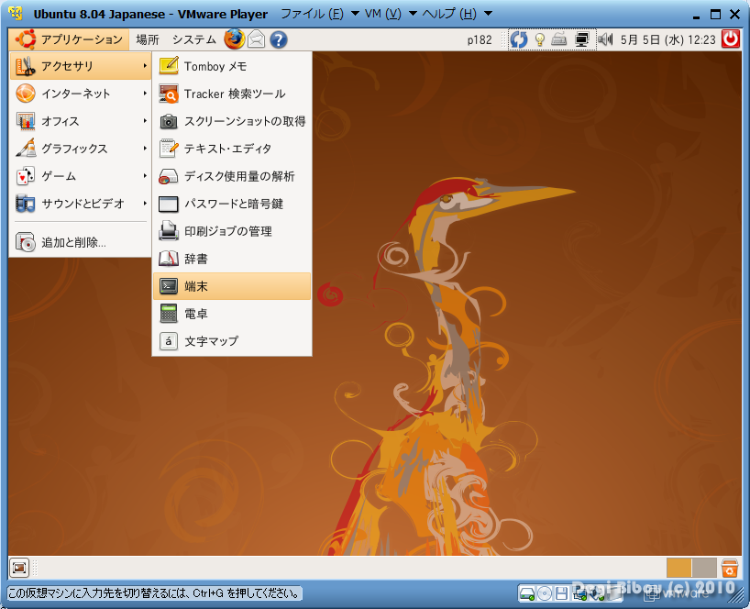Expand the オフィス submenu arrow
Viewport: 750px width, 609px height.
145,121
